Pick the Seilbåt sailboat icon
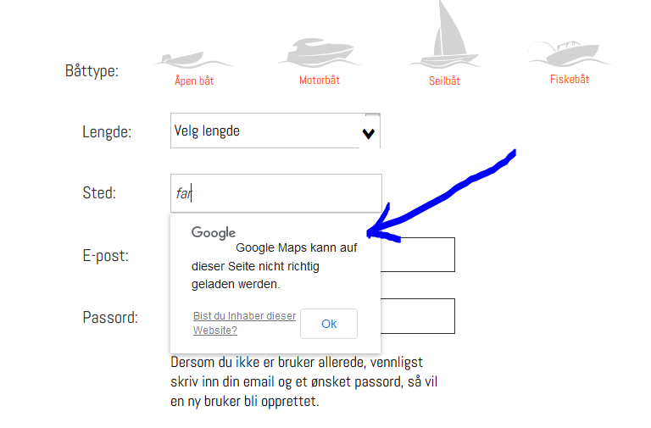 [444, 35]
